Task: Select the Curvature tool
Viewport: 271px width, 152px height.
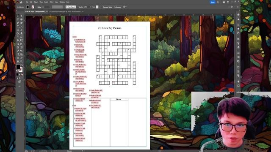Action: click(22, 23)
